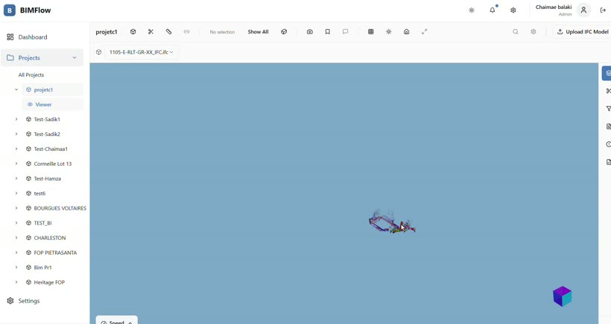Open the viewer settings gear near Upload button
Viewport: 611px width, 324px height.
pos(534,32)
